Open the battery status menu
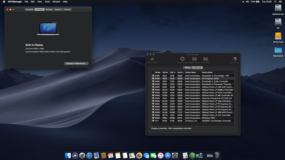The width and height of the screenshot is (285, 160). tap(258, 2)
